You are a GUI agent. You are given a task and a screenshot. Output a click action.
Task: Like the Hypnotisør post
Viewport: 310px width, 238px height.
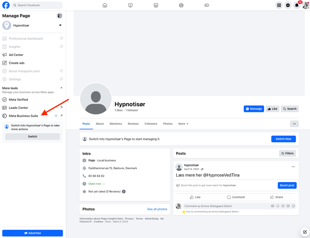(x=195, y=197)
